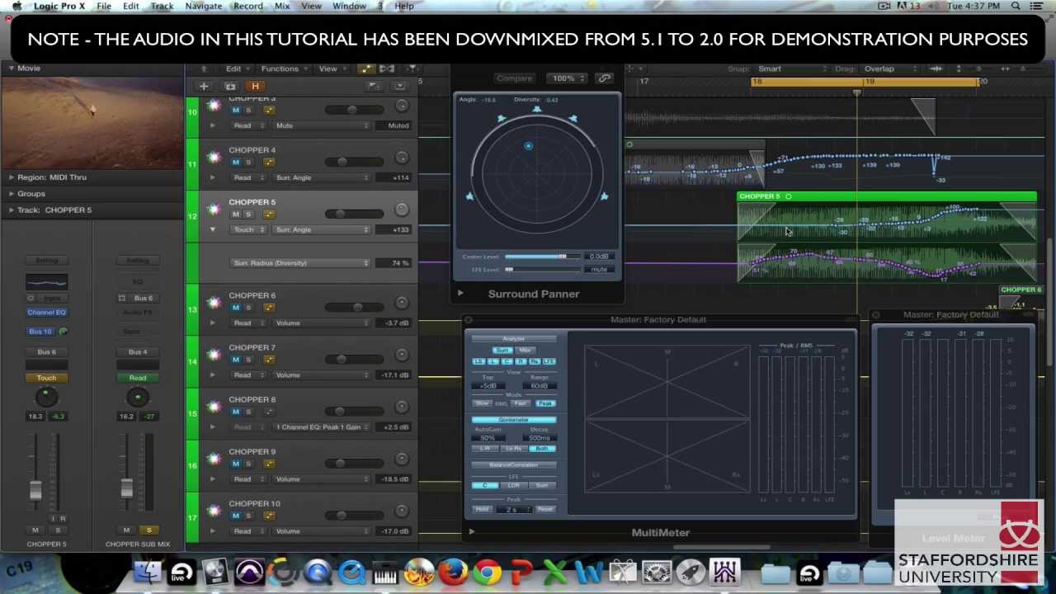Click the LFE Level mute button

[599, 270]
